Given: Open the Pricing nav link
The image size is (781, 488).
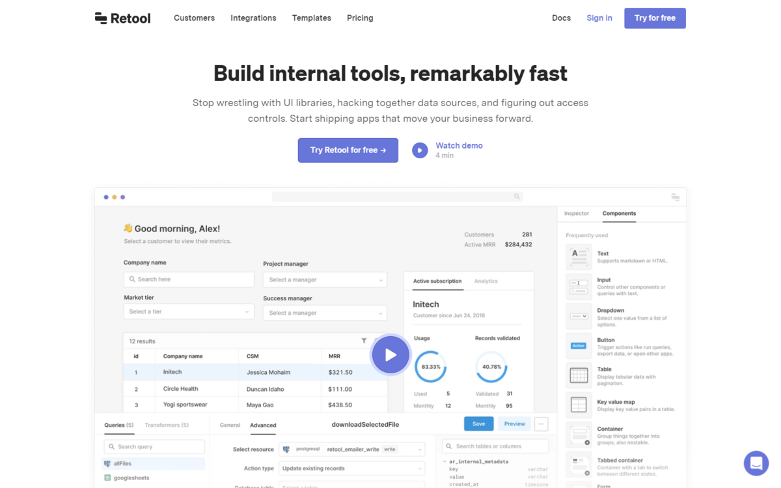Looking at the screenshot, I should (x=360, y=18).
